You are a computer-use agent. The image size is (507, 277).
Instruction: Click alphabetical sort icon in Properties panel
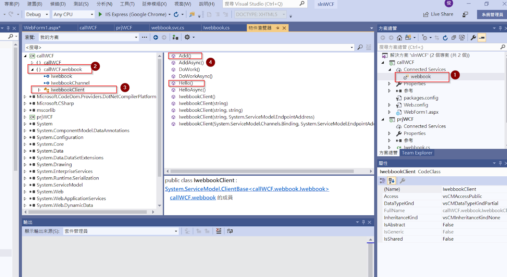(x=392, y=181)
